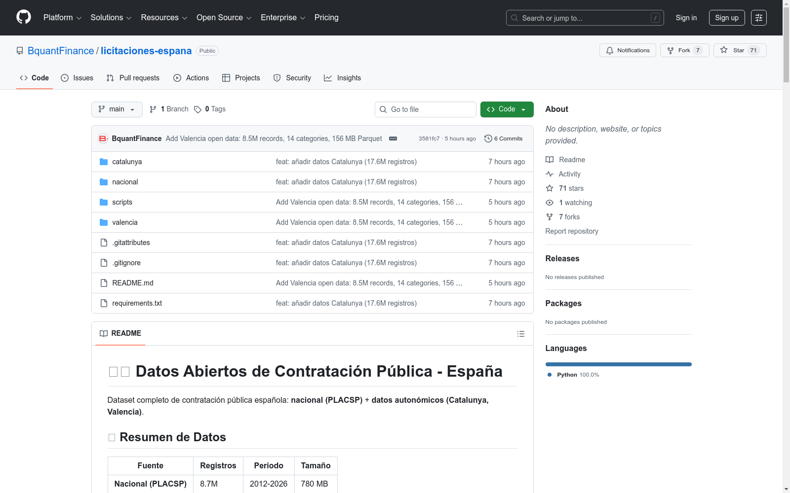Fork this repository
Viewport: 790px width, 493px height.
coord(684,50)
